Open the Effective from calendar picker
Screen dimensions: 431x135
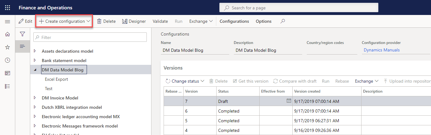point(289,101)
